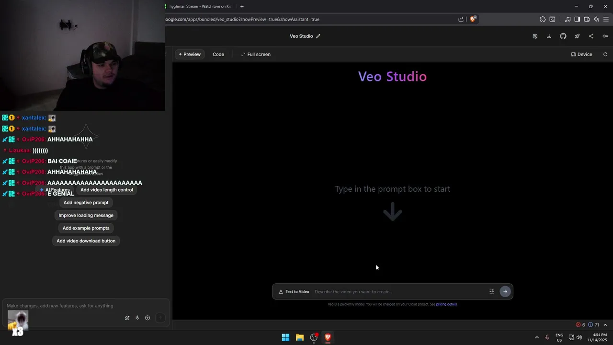The width and height of the screenshot is (613, 345).
Task: Click Add video length control suggestion
Action: click(x=107, y=190)
